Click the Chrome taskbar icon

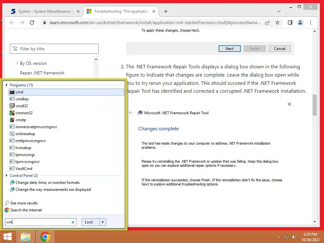pos(45,237)
